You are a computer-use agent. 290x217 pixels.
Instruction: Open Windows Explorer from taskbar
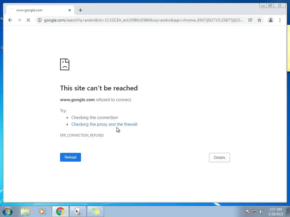point(25,211)
